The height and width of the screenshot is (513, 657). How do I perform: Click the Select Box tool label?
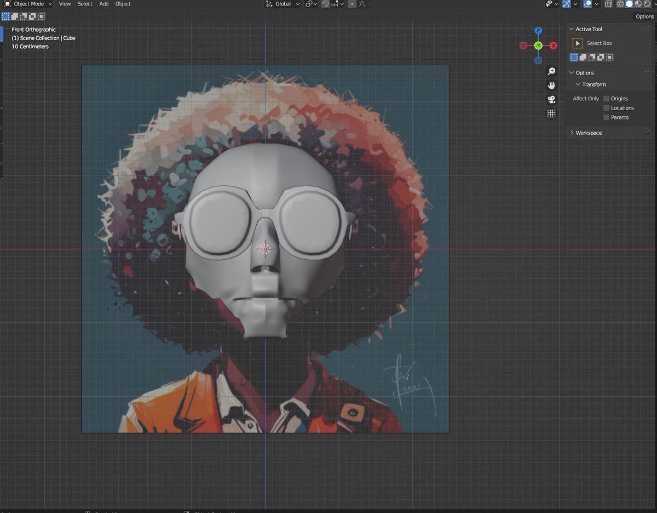pyautogui.click(x=600, y=43)
